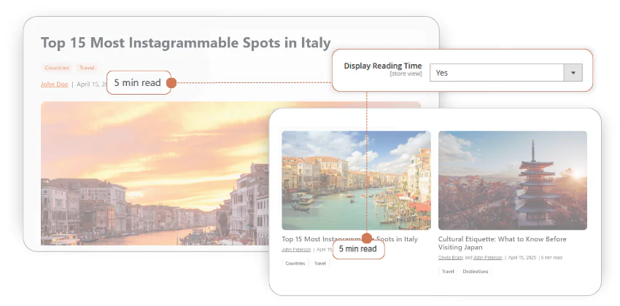Click the John Doe author link
The image size is (620, 306).
coord(54,84)
